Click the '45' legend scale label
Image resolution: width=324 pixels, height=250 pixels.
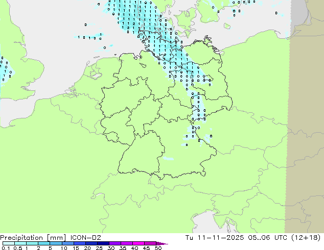coord(146,248)
